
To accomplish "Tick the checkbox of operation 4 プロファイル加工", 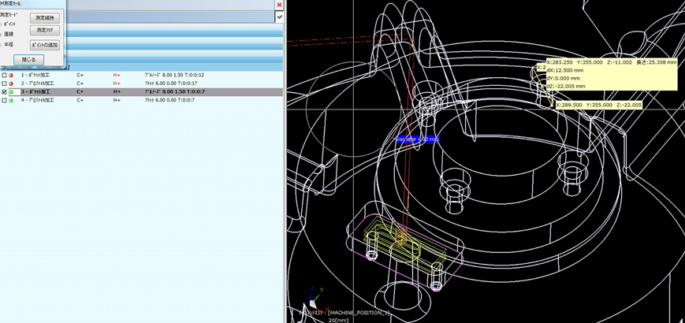I will click(4, 100).
